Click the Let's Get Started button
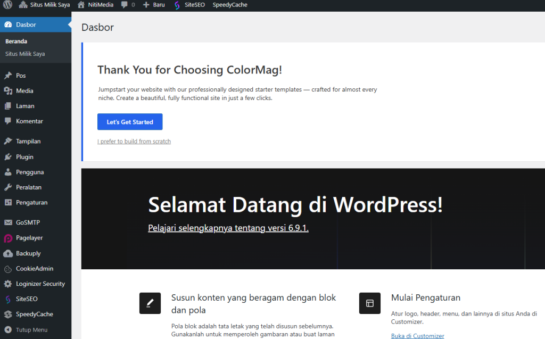This screenshot has width=545, height=339. coord(129,121)
